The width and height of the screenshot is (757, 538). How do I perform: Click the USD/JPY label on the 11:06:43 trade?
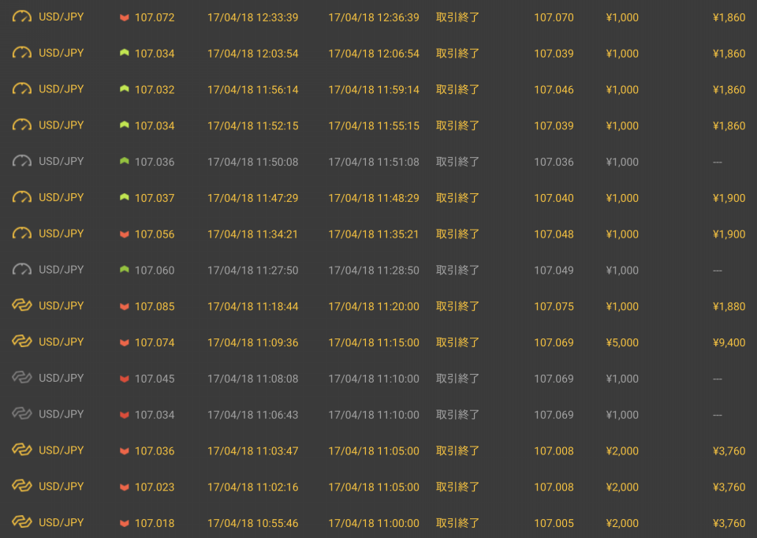pyautogui.click(x=61, y=414)
